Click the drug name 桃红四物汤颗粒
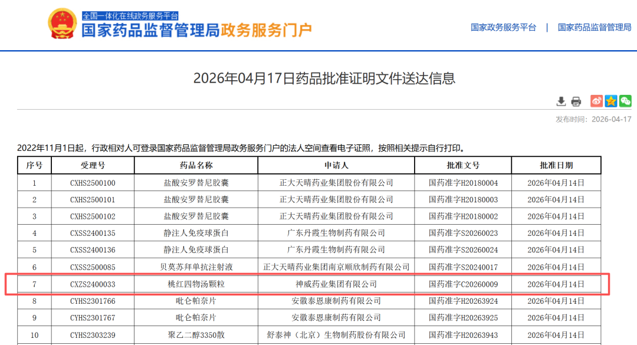The height and width of the screenshot is (345, 637). tap(196, 284)
